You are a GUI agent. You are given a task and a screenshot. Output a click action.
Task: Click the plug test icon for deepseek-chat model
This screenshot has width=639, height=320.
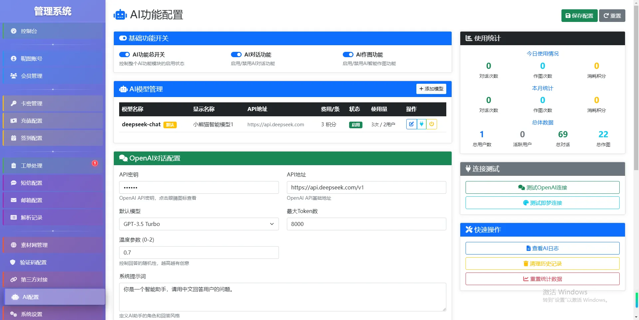point(421,124)
